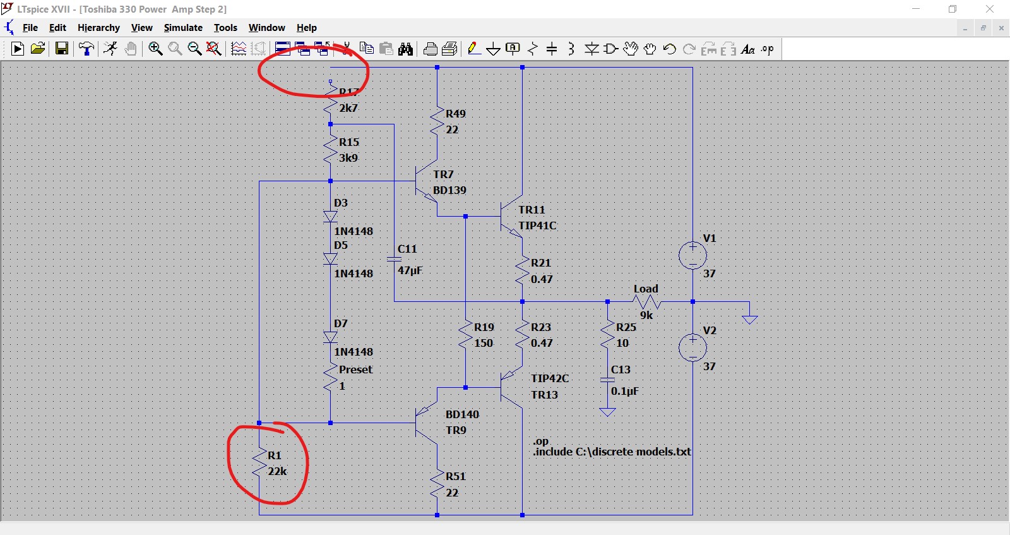
Task: Click the Preset resistor symbol
Action: coord(330,378)
